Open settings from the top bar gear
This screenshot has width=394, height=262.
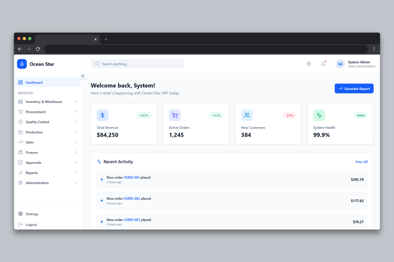click(309, 64)
